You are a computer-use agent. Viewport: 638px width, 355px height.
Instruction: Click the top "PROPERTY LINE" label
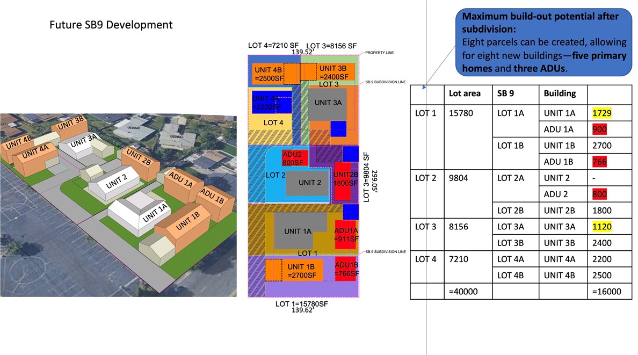(379, 53)
